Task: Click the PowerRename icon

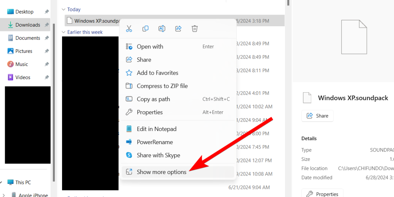Action: click(129, 142)
